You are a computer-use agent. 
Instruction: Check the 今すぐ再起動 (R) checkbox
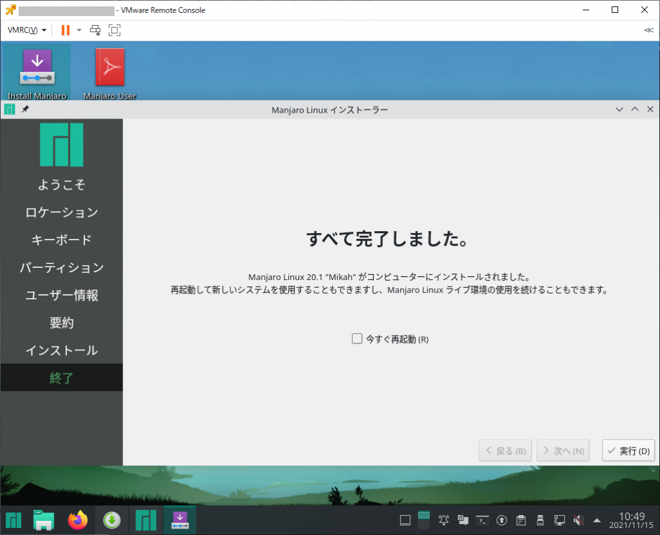pos(357,339)
